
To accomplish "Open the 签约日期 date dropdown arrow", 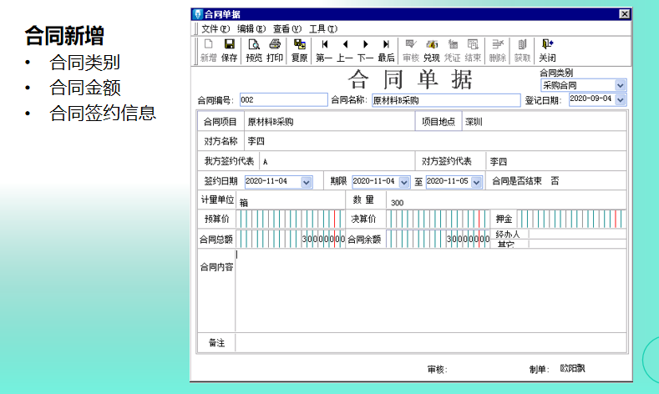I will tap(307, 182).
